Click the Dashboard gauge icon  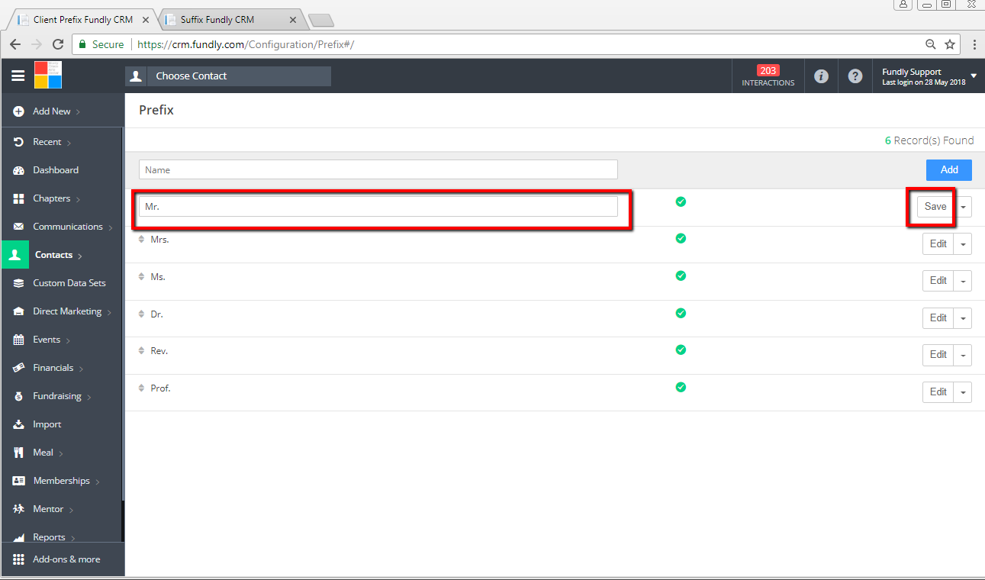(x=19, y=170)
